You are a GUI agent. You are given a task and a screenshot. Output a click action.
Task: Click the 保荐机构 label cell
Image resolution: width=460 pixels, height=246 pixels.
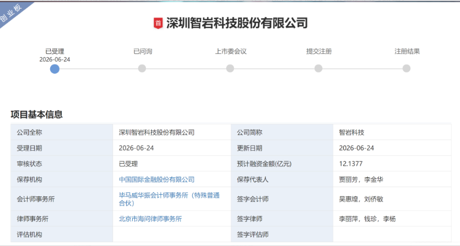62,179
